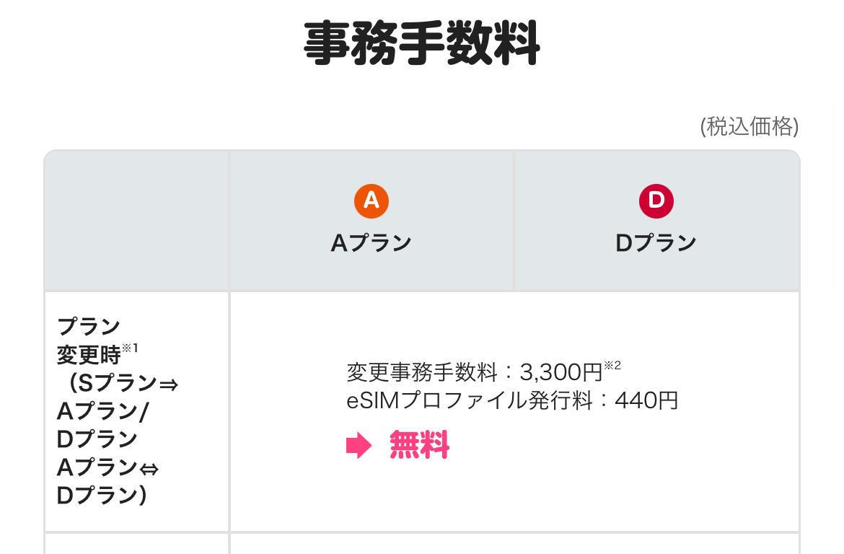Click the pink 無料 text
Screen dimensions: 844x554
419,446
